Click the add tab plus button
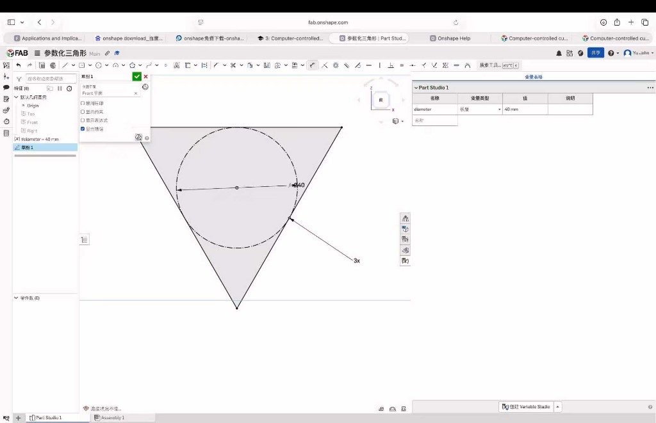Image resolution: width=656 pixels, height=423 pixels. [18, 418]
